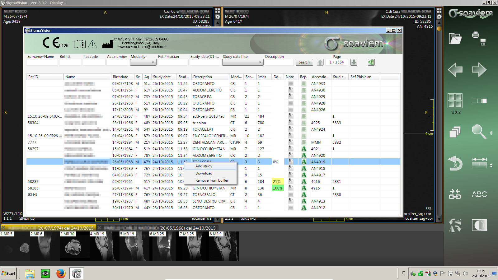
Task: Sort by Study date column header
Action: tap(164, 77)
